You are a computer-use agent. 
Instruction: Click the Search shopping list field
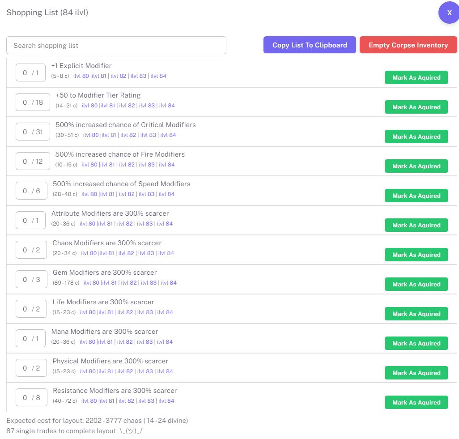(x=116, y=45)
